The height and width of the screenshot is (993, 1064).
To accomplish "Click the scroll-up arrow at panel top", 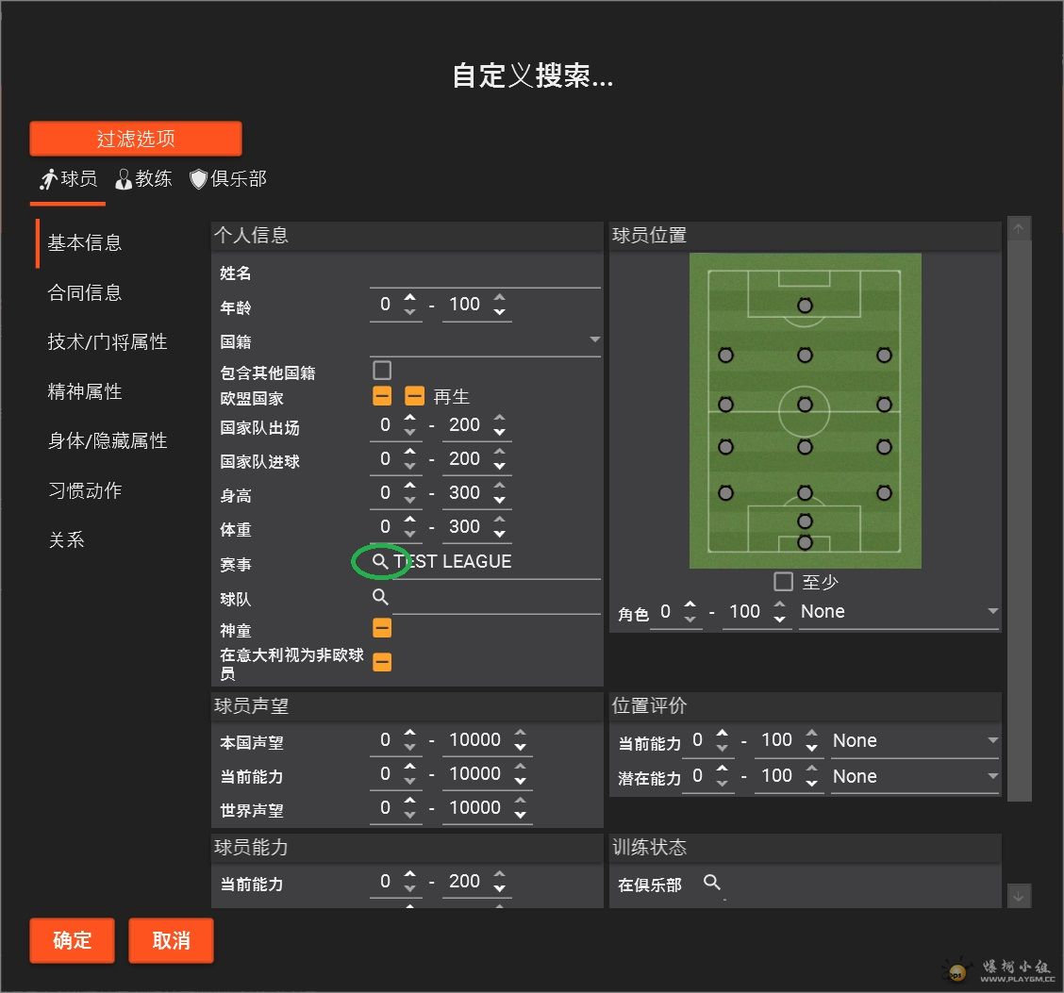I will [1019, 228].
